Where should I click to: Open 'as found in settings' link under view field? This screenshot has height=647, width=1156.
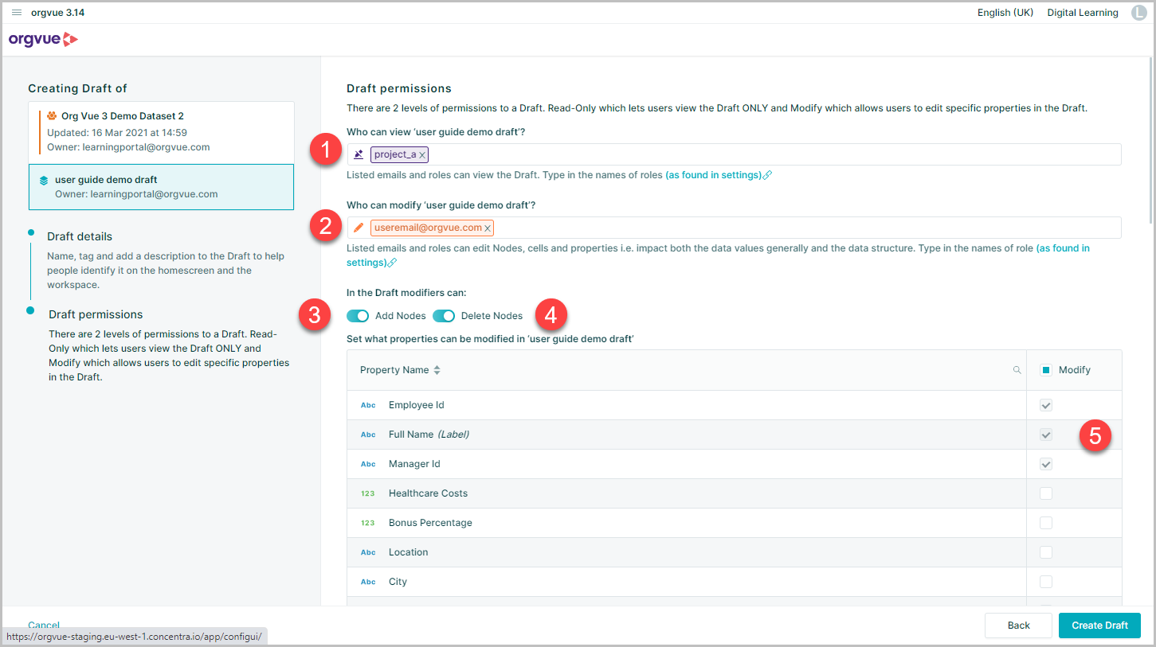pyautogui.click(x=719, y=175)
